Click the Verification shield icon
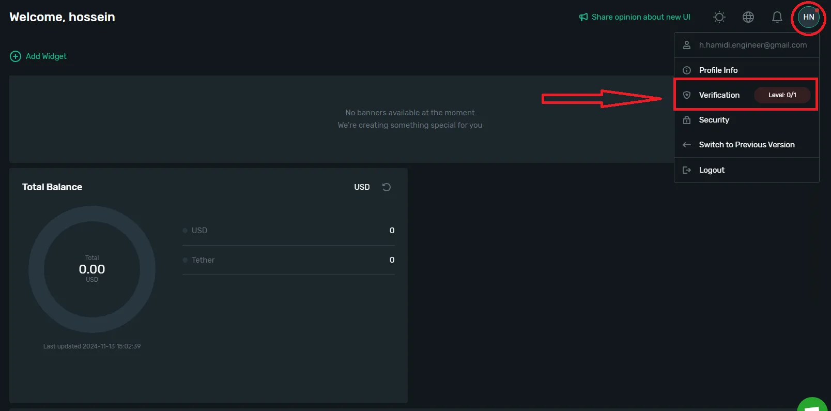831x411 pixels. pos(687,95)
